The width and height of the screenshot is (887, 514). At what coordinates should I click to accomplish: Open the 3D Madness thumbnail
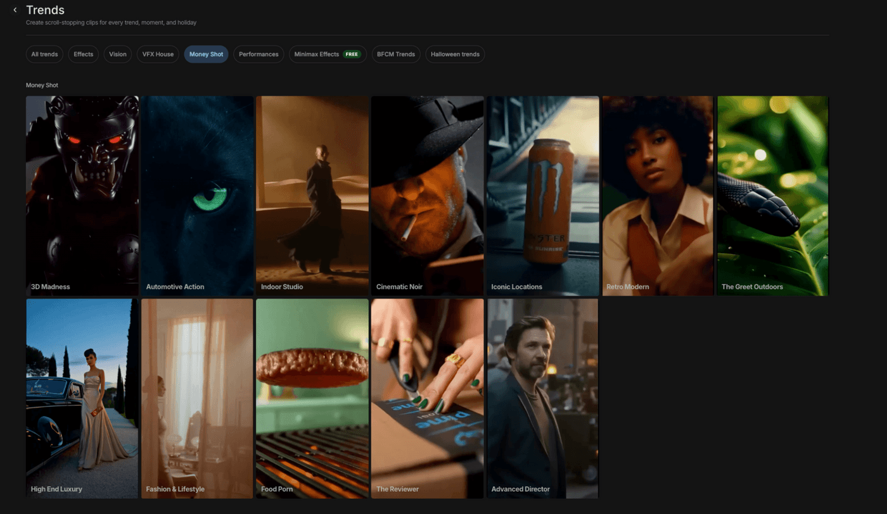(82, 196)
